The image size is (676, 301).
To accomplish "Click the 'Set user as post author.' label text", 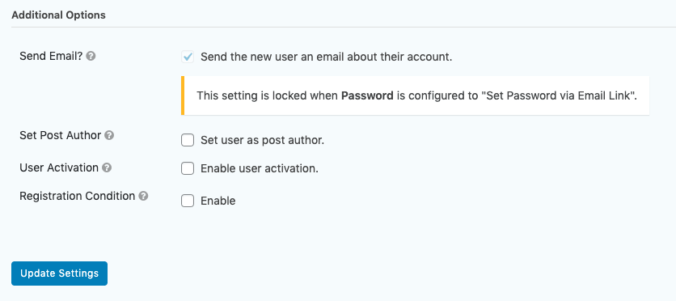I will [x=262, y=140].
